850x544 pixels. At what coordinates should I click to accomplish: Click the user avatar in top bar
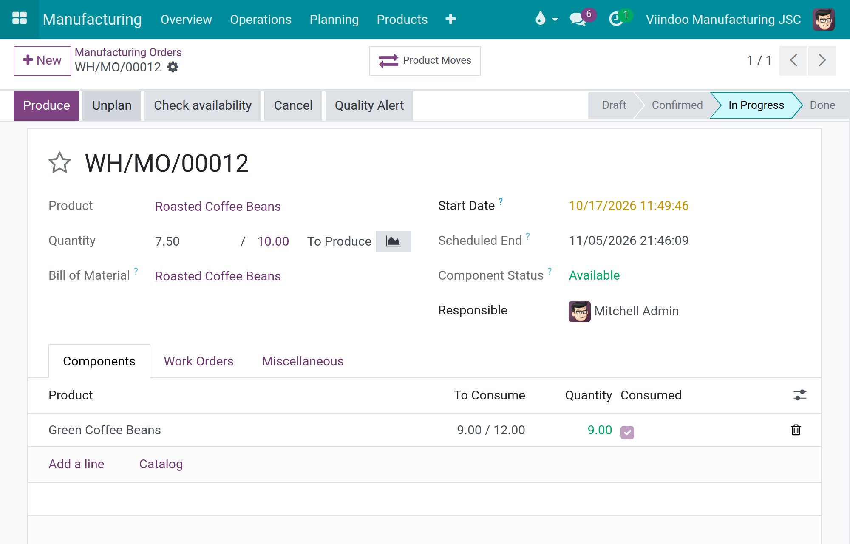point(824,19)
